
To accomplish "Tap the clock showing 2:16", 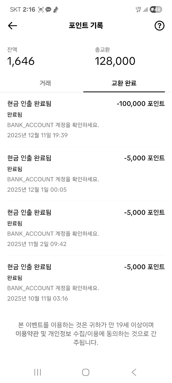I will (x=29, y=10).
